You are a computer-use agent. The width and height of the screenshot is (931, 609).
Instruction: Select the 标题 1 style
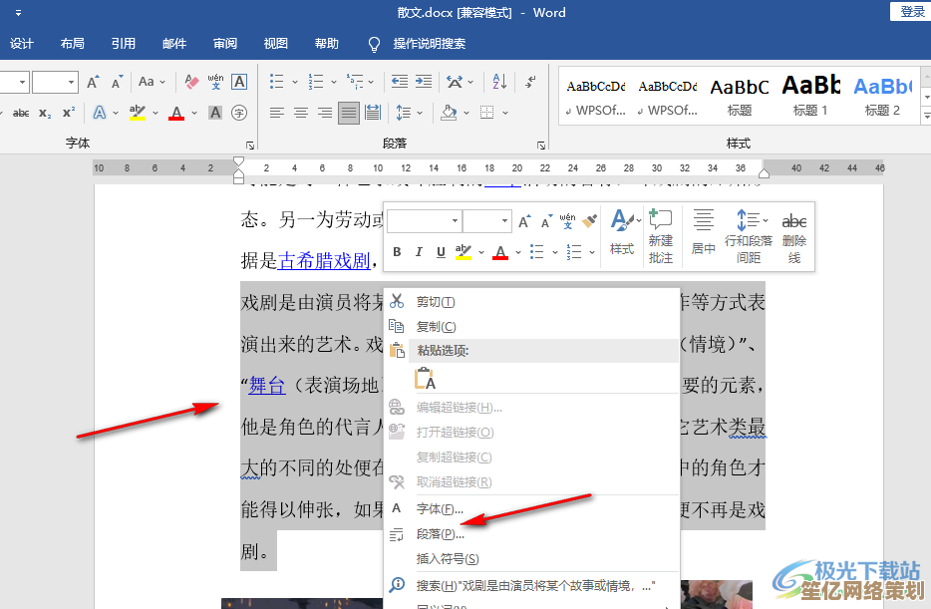coord(809,95)
